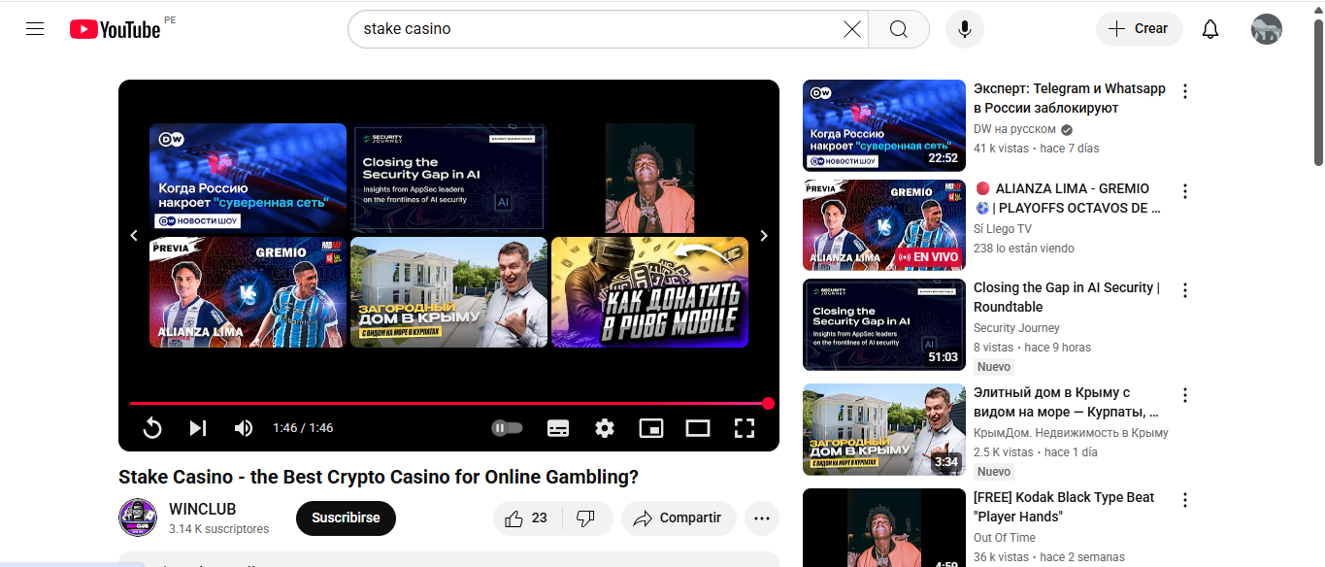The image size is (1325, 567).
Task: Enter fullscreen mode
Action: [x=745, y=428]
